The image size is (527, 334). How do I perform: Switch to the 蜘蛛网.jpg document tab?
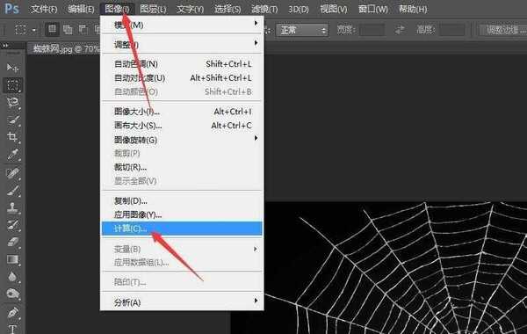coord(65,49)
